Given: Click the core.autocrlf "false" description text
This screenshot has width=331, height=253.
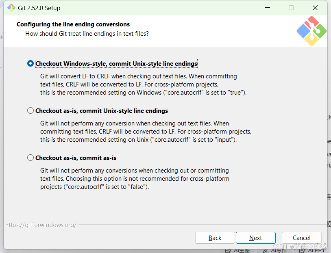Looking at the screenshot, I should (135, 179).
